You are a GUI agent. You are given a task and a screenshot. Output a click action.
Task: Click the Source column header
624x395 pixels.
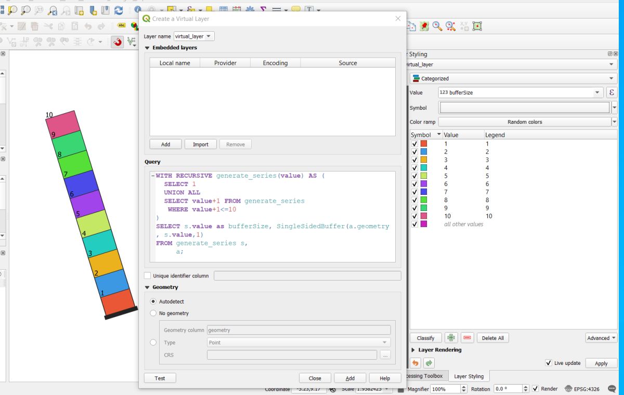348,63
